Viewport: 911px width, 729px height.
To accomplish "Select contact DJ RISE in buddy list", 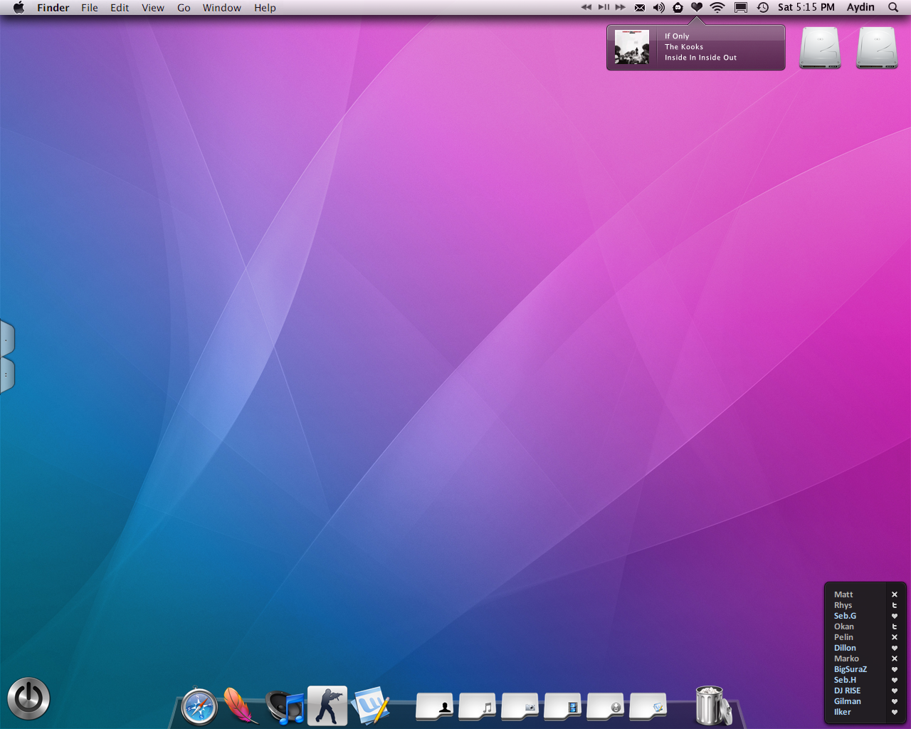I will point(847,691).
